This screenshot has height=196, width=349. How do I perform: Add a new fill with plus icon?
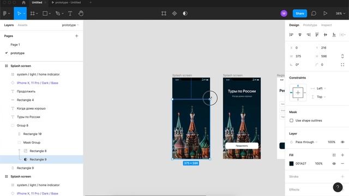click(342, 155)
